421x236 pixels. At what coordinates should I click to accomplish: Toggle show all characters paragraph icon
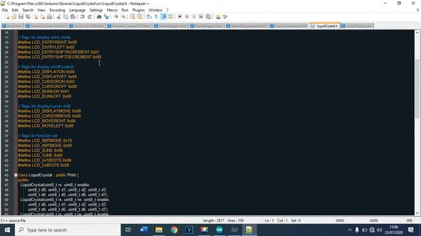156,16
